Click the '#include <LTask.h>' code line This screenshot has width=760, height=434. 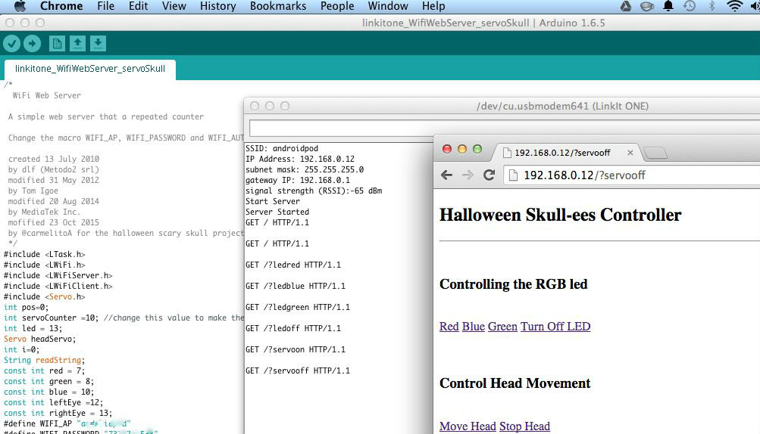point(45,255)
